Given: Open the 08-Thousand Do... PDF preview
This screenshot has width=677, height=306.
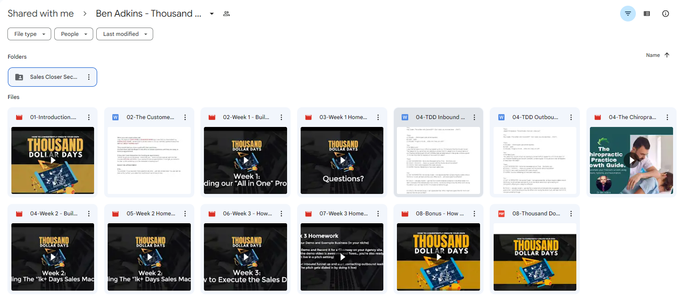Looking at the screenshot, I should coord(535,257).
